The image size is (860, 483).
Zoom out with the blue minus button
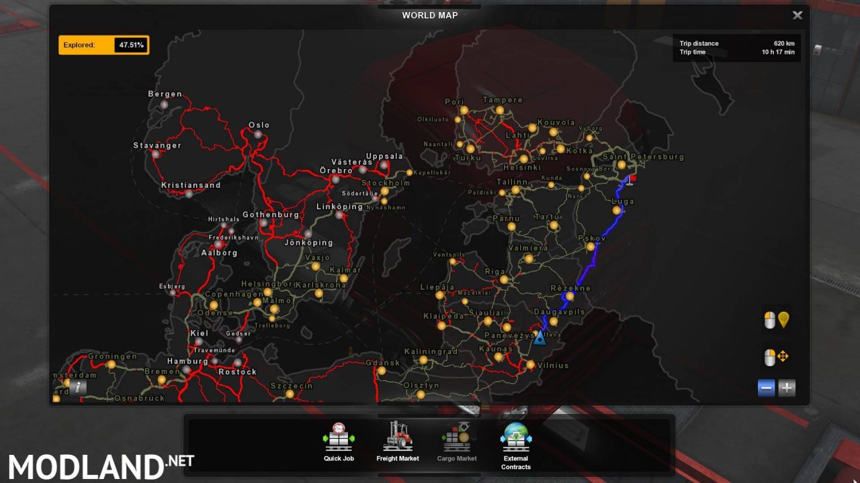point(767,388)
